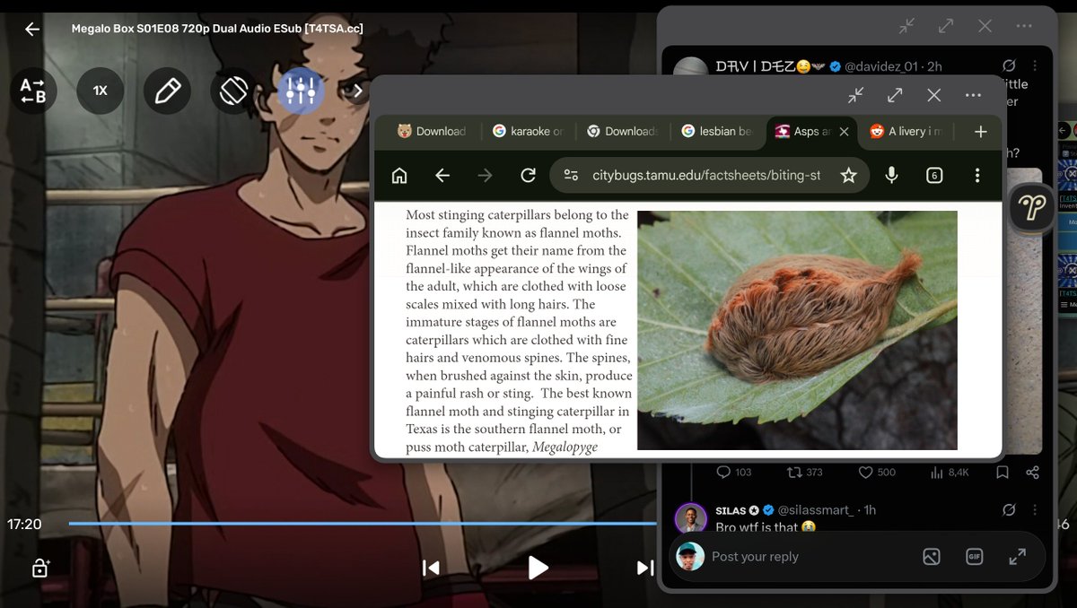Seek on the video progress bar
1077x608 pixels.
pos(363,524)
